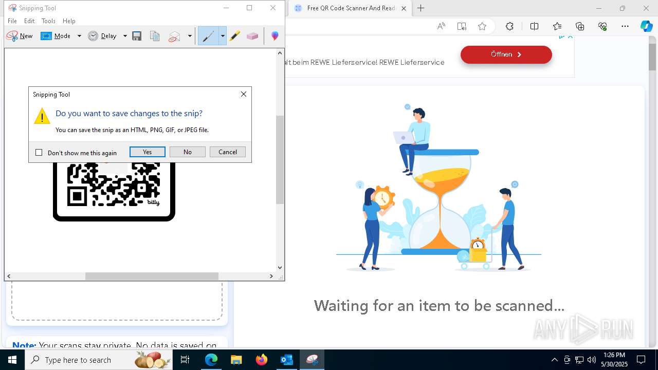This screenshot has width=658, height=370.
Task: Click the volume speaker icon
Action: point(592,360)
